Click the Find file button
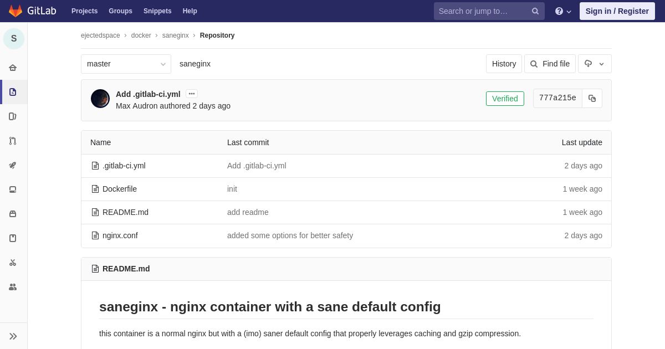 550,64
